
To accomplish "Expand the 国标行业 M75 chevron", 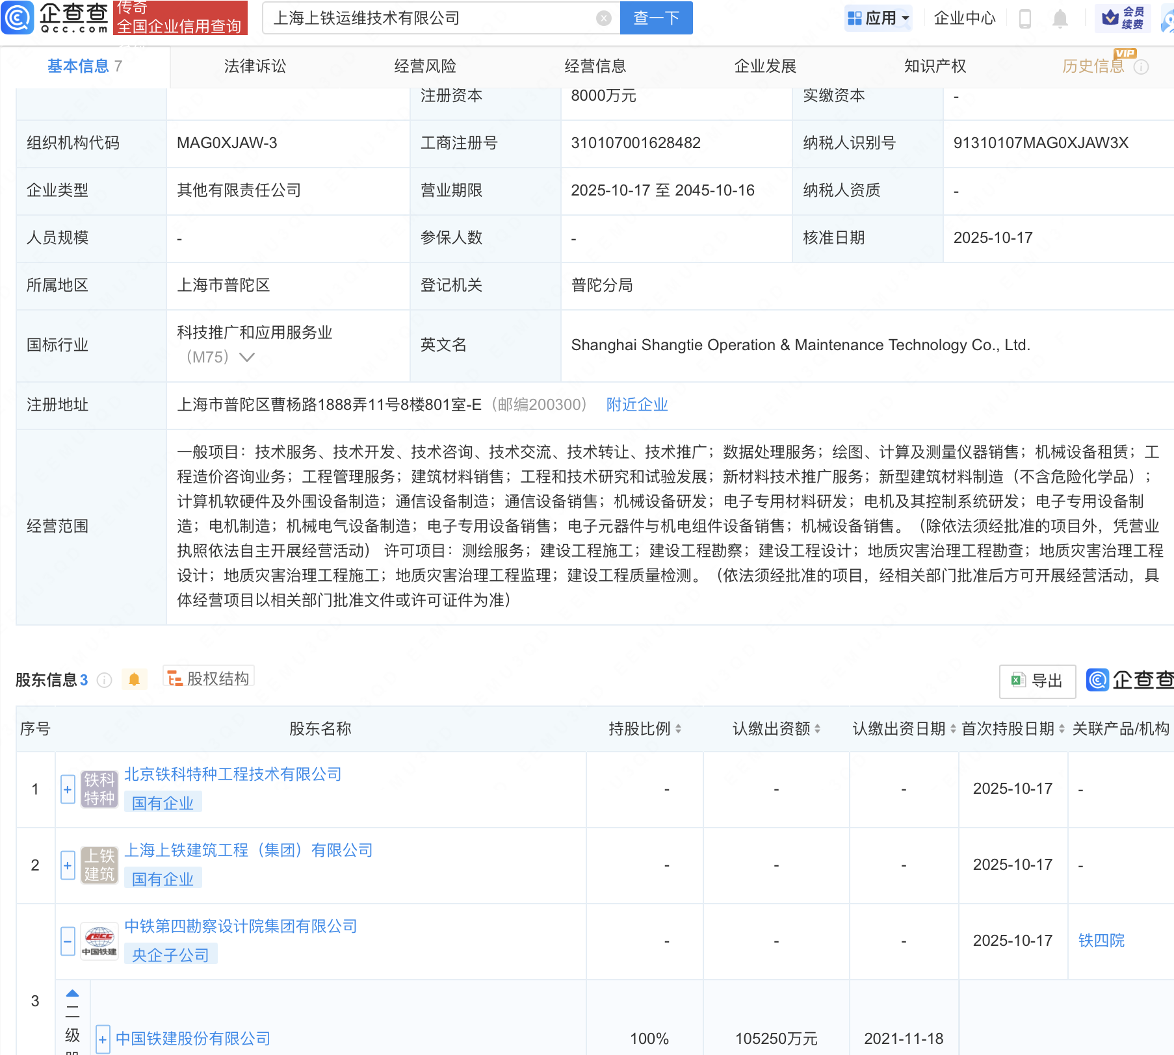I will pos(247,357).
